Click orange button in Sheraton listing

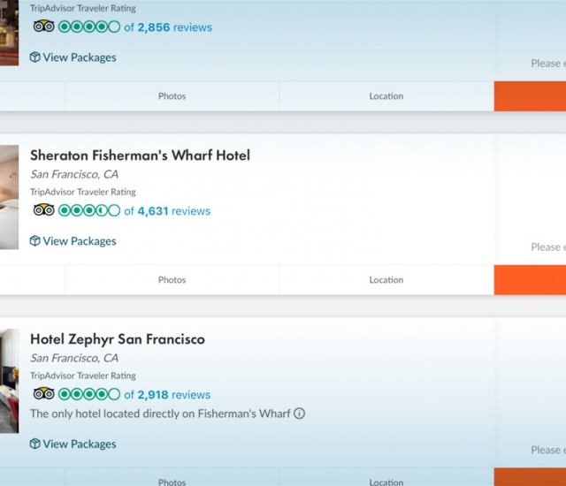pyautogui.click(x=530, y=280)
